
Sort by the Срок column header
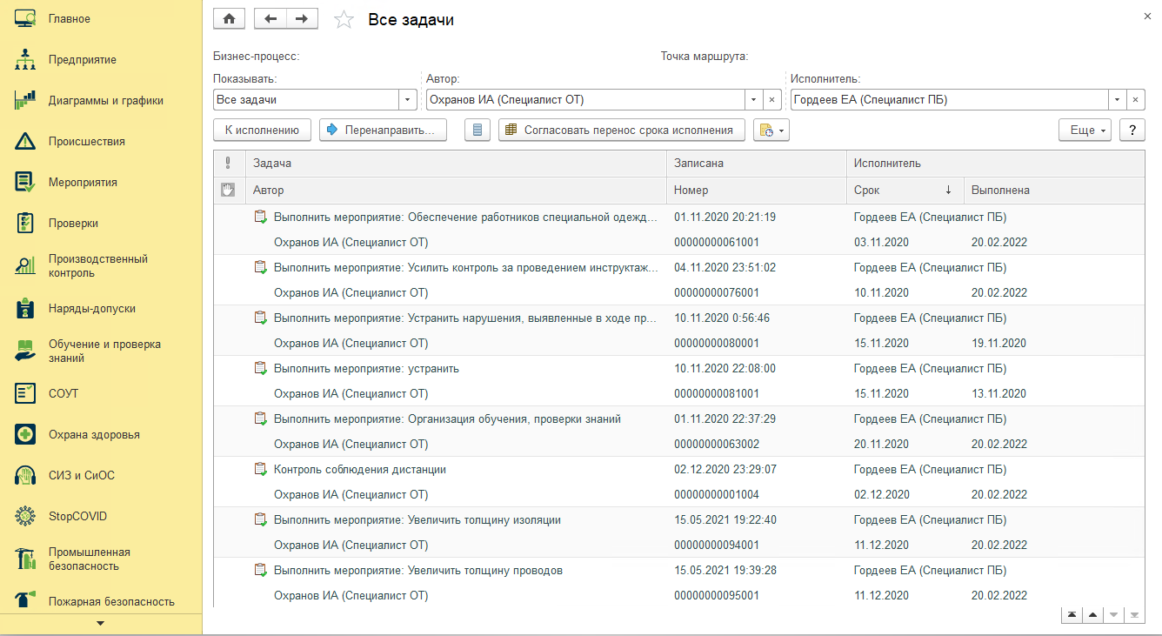coord(905,190)
